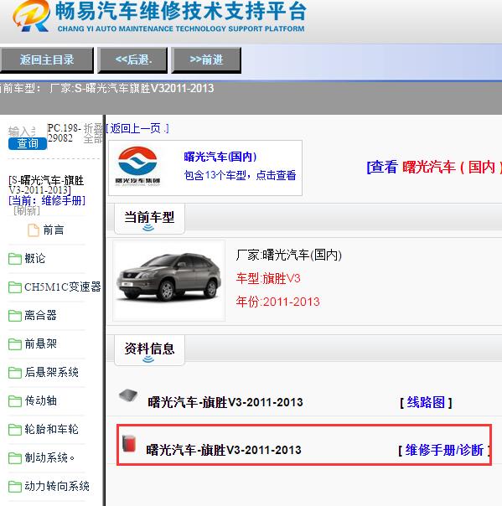The image size is (502, 506).
Task: Open 查看 曙光汽车（国内）link on right
Action: click(434, 168)
